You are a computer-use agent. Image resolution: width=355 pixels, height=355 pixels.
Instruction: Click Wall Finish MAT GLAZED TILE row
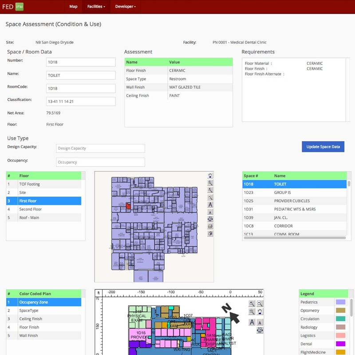[x=179, y=87]
